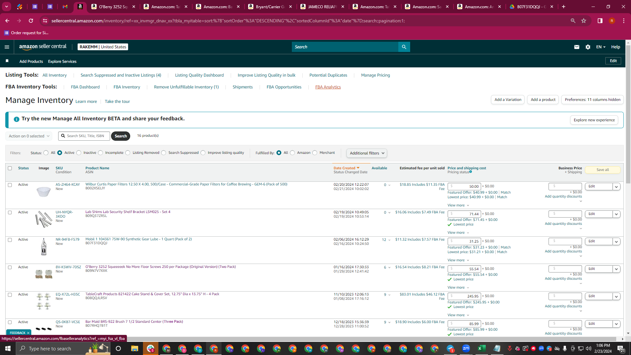Open the Action on 0 selected dropdown
This screenshot has width=631, height=355.
coord(29,136)
